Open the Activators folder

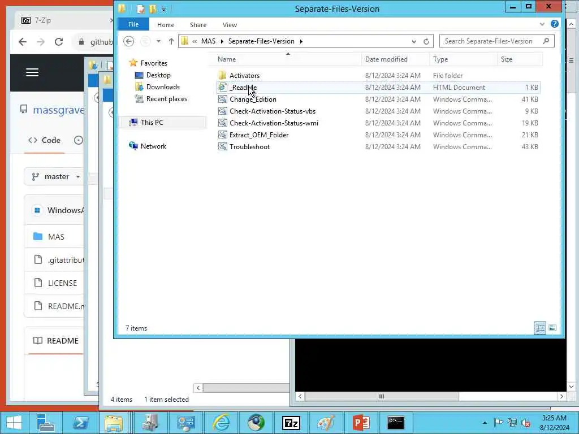point(244,76)
